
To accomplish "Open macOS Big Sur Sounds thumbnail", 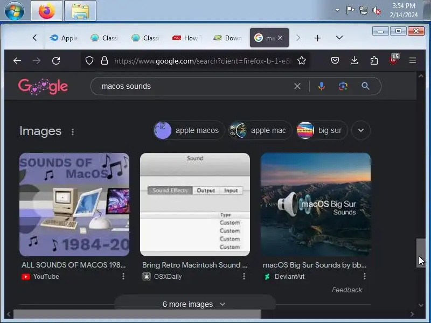I will (x=316, y=205).
